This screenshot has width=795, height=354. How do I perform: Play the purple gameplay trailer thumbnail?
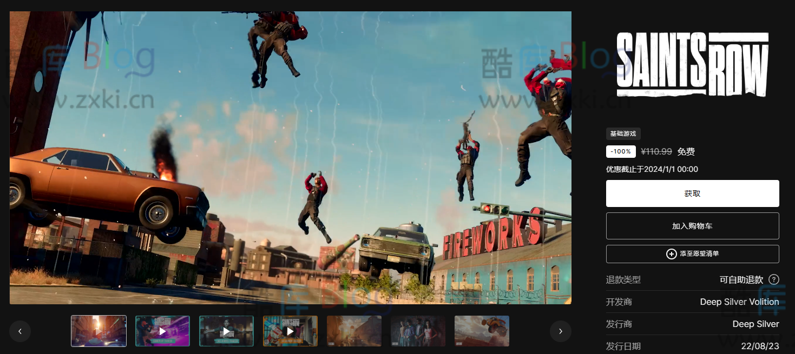pyautogui.click(x=162, y=331)
